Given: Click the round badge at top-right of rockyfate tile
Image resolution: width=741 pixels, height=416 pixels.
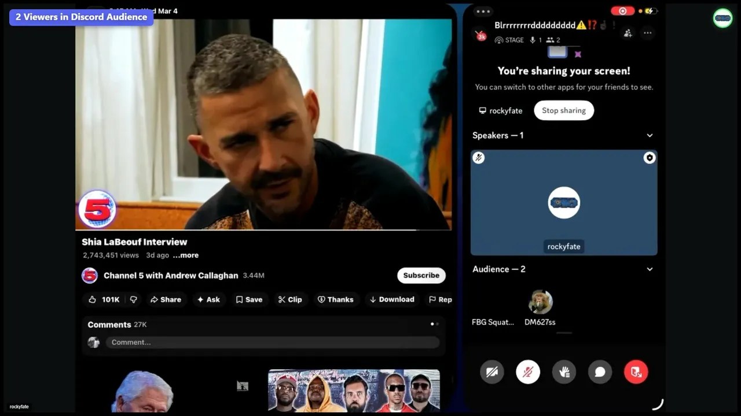Looking at the screenshot, I should tap(650, 158).
